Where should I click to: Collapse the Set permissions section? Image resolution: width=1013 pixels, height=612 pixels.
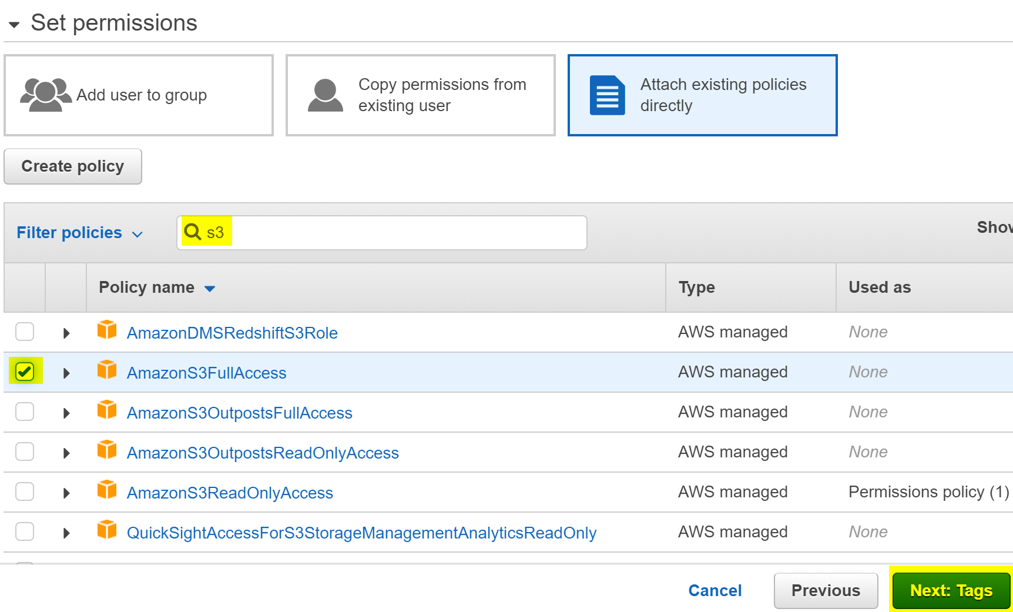[14, 24]
